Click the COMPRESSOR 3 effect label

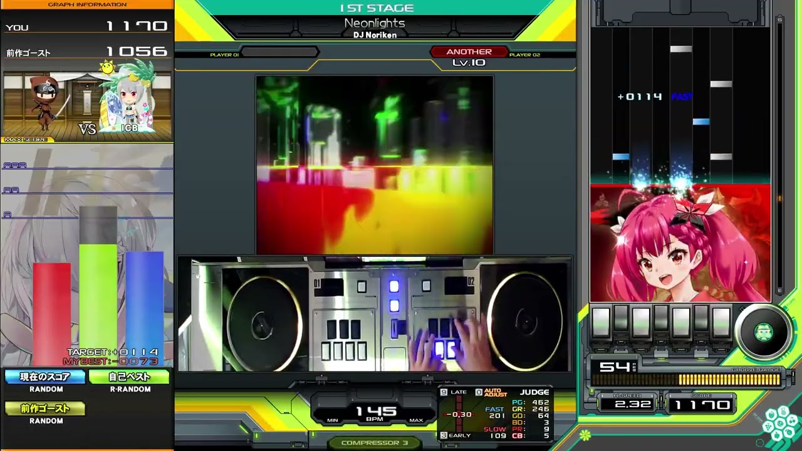pyautogui.click(x=375, y=443)
